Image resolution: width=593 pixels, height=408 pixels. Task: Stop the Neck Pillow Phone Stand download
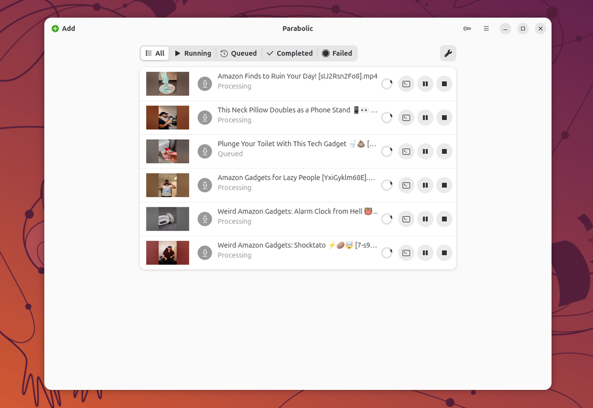coord(444,118)
